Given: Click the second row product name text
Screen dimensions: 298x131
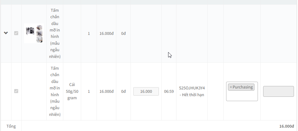Looking at the screenshot, I should tap(55, 91).
